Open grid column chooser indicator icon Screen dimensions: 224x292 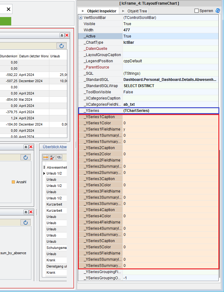click(x=44, y=167)
